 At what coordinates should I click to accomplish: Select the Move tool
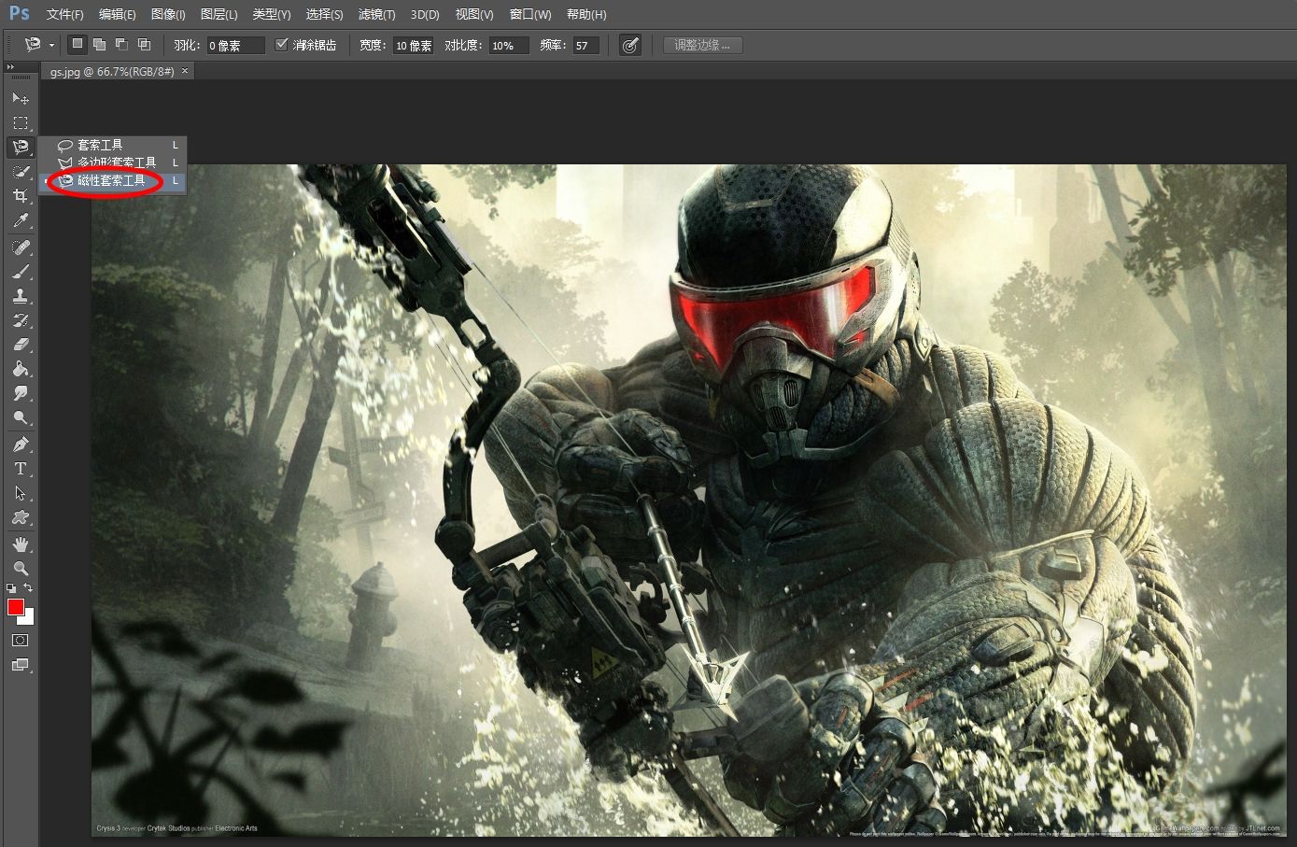click(x=20, y=98)
